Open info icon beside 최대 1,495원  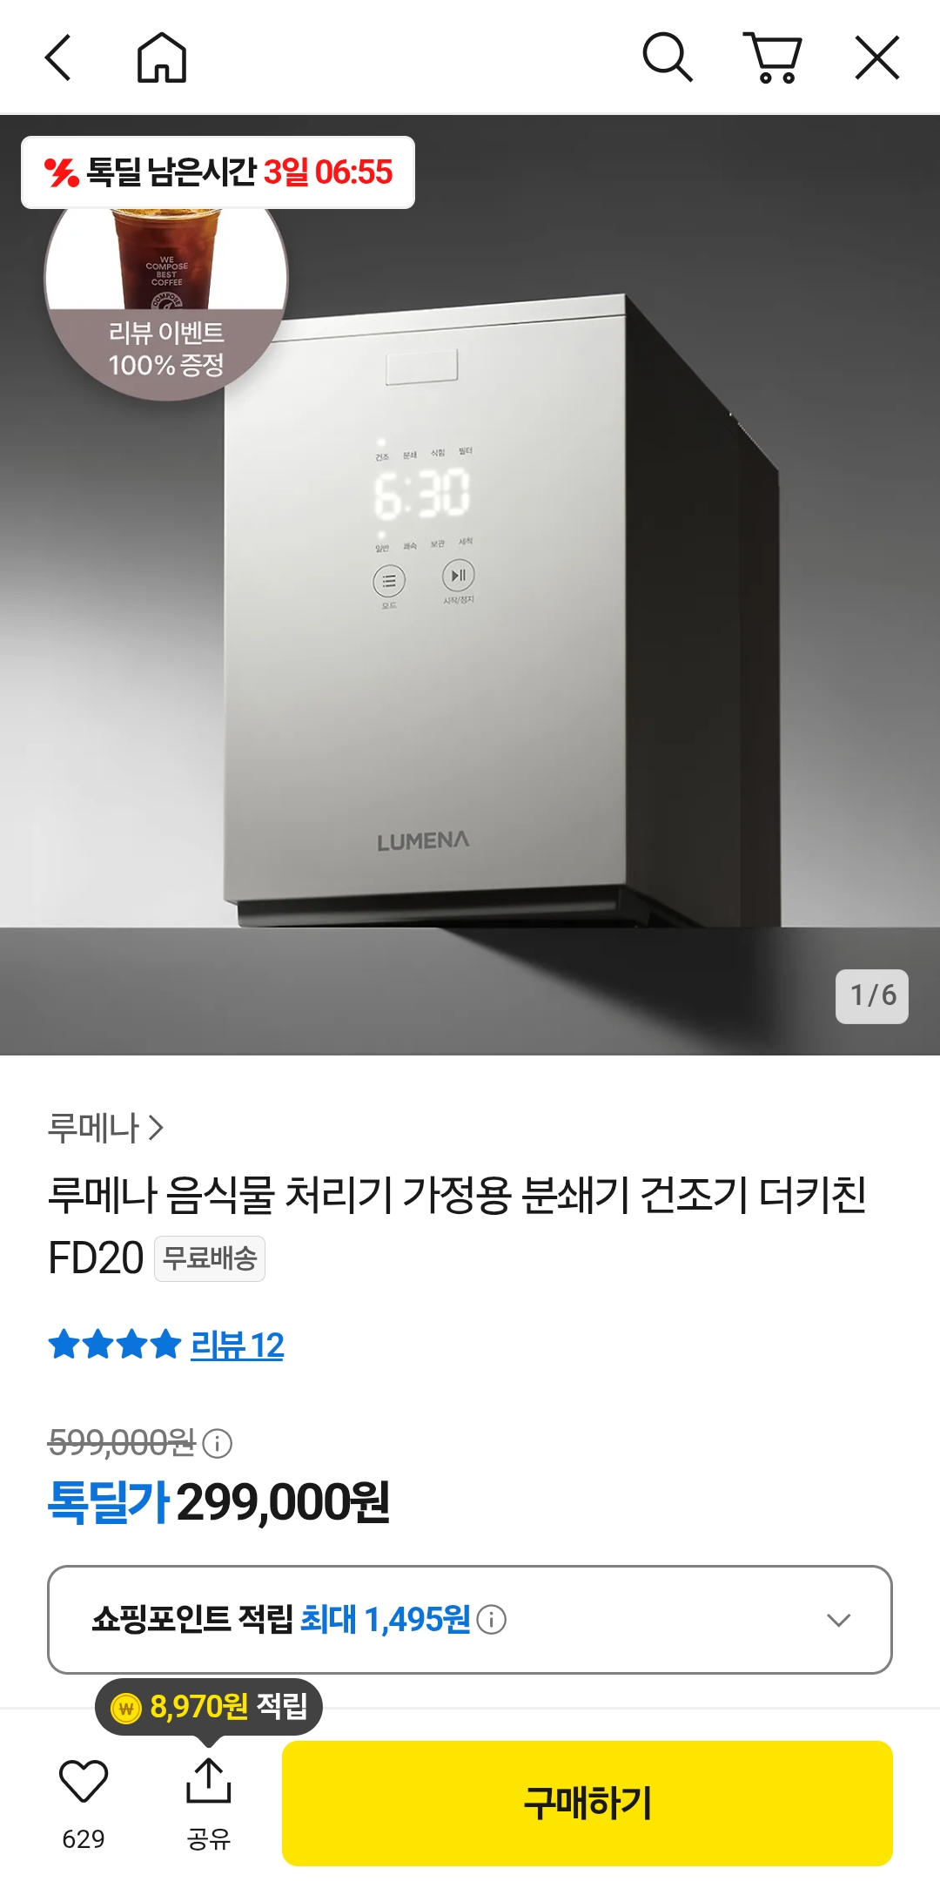tap(492, 1620)
